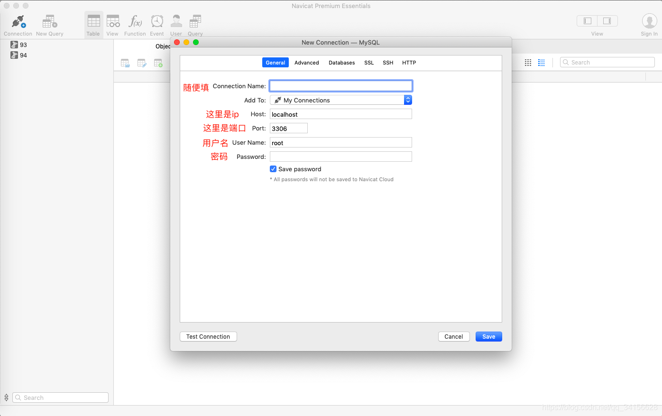This screenshot has height=416, width=662.
Task: Switch to View objects icon
Action: [113, 21]
